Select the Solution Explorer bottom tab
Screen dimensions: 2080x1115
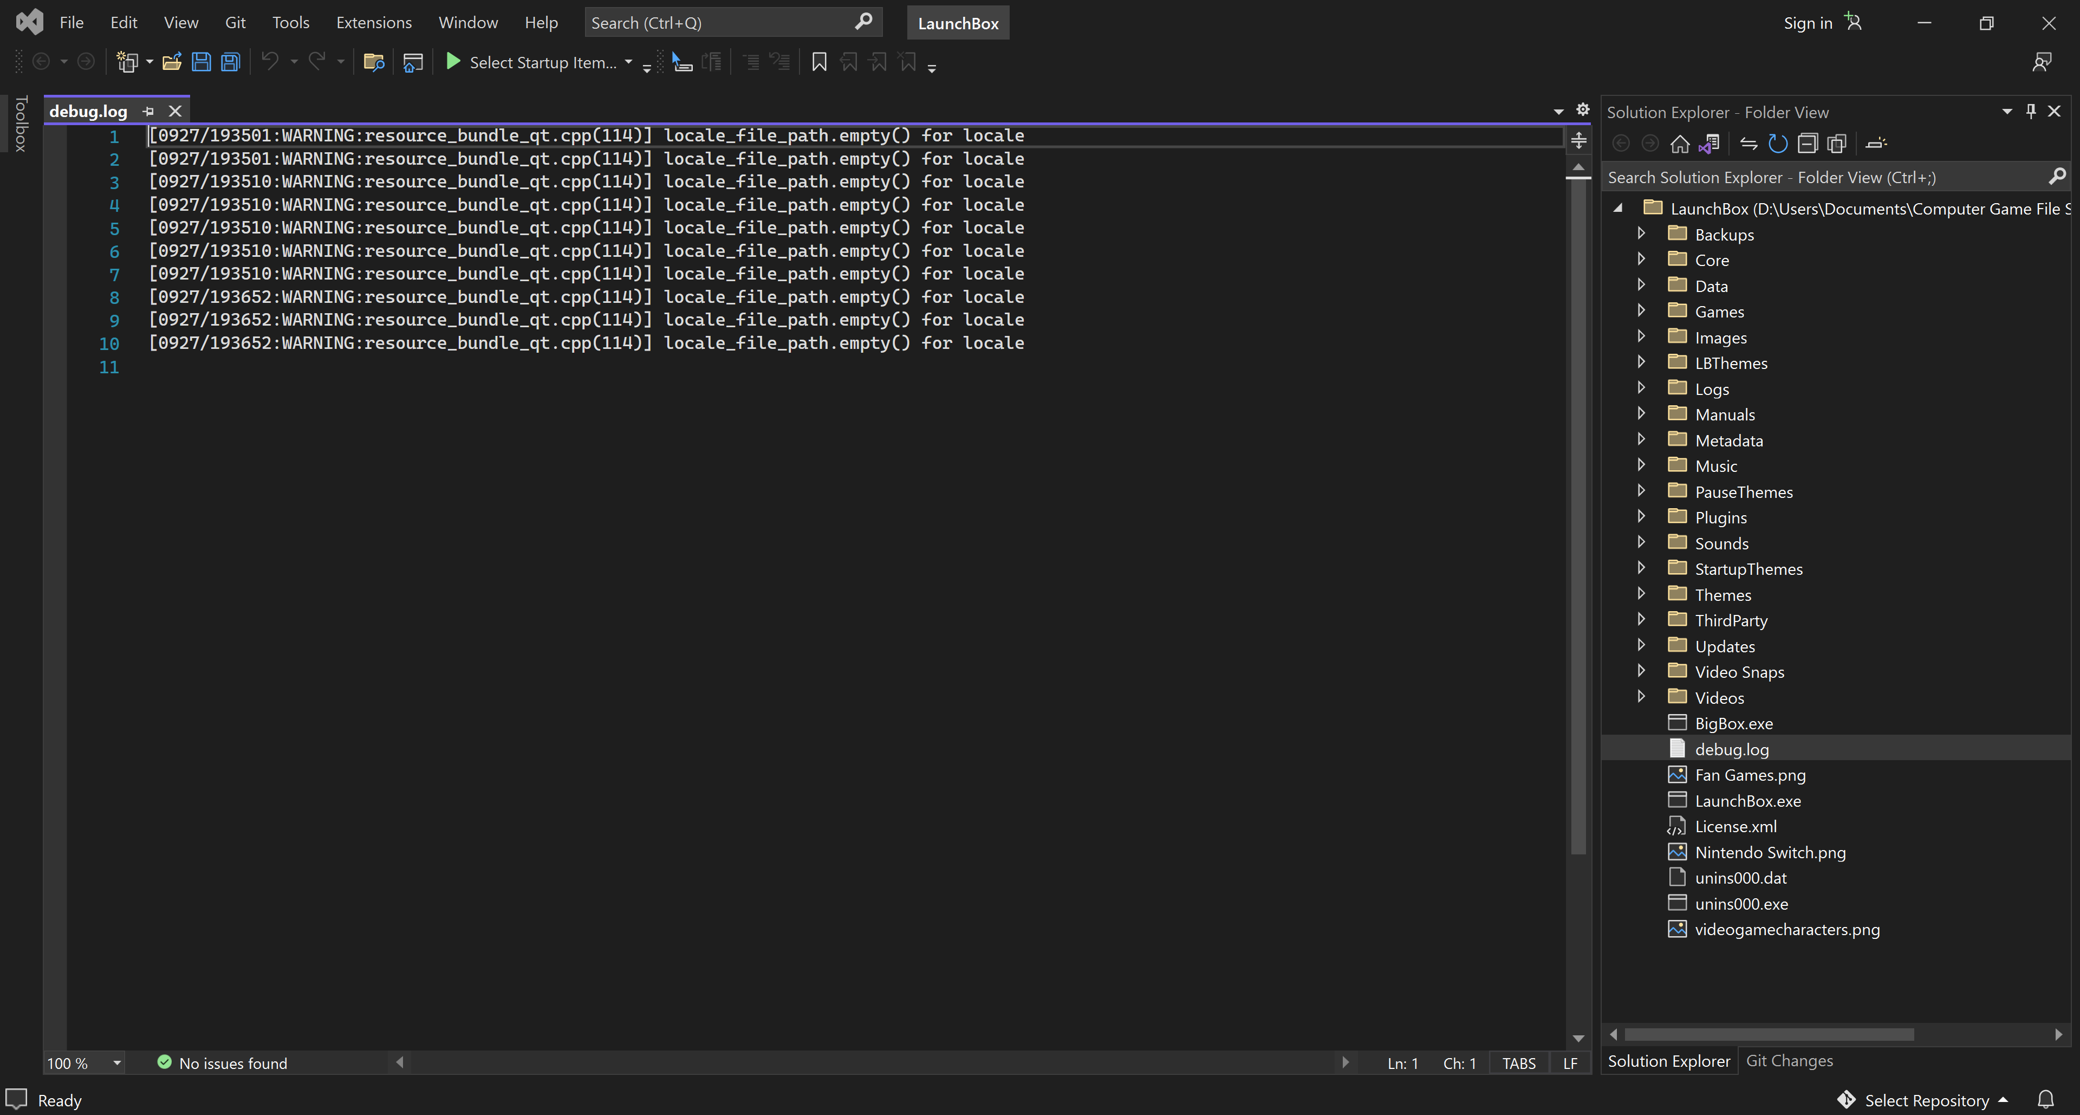click(x=1668, y=1060)
